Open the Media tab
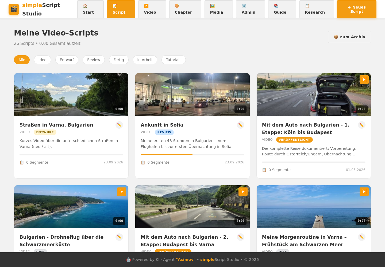Viewport: 385px width, 267px height. (219, 9)
